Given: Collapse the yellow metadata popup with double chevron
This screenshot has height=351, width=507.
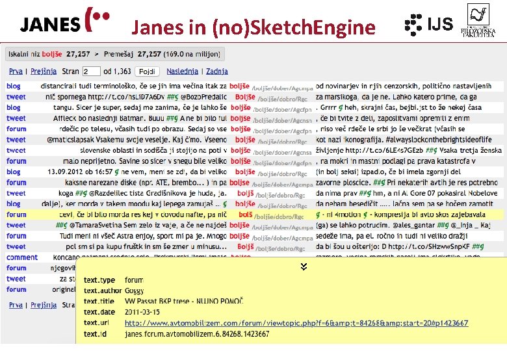Looking at the screenshot, I should [304, 266].
